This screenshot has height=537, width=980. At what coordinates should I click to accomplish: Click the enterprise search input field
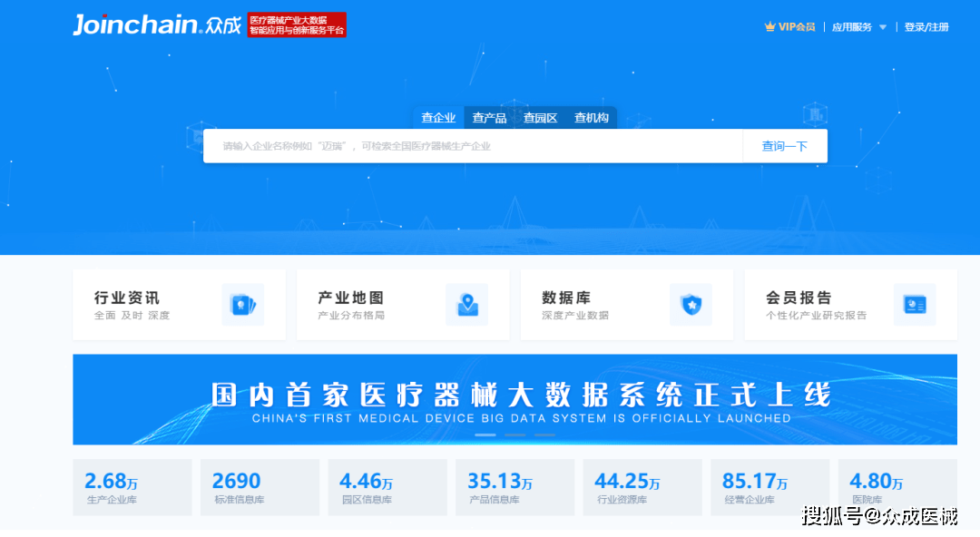472,145
